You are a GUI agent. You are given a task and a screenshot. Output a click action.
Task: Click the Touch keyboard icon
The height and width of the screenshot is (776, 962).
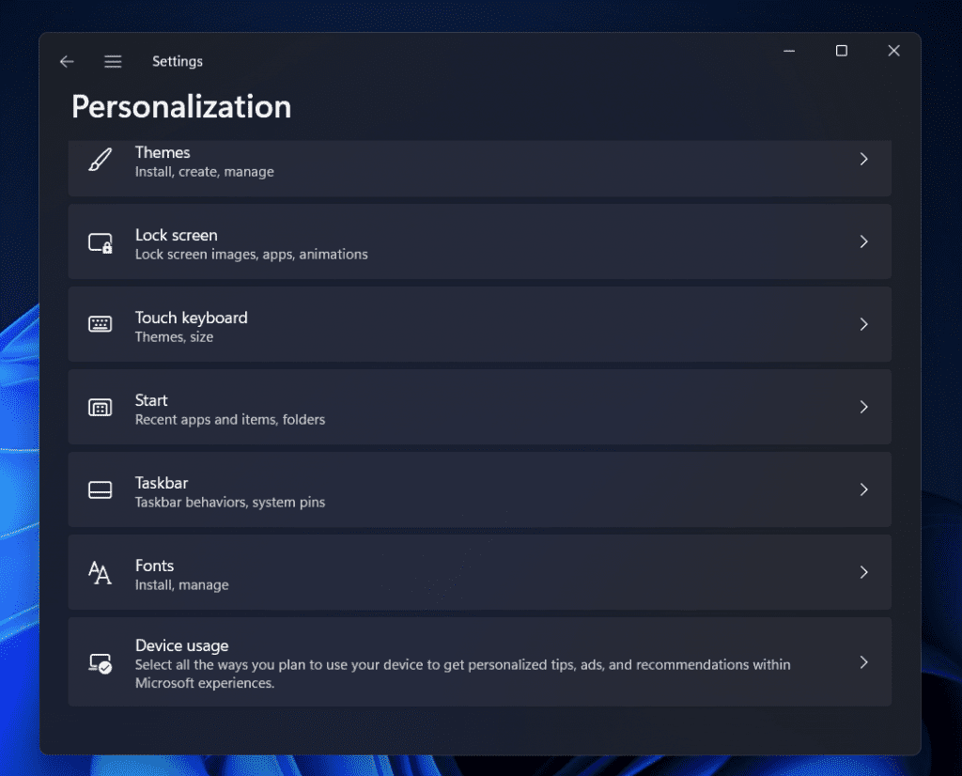pos(100,325)
